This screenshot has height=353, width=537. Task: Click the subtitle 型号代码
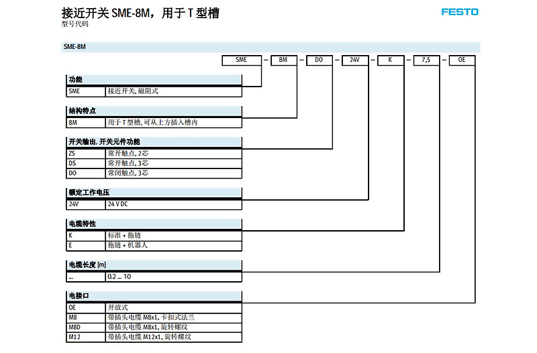click(x=75, y=24)
